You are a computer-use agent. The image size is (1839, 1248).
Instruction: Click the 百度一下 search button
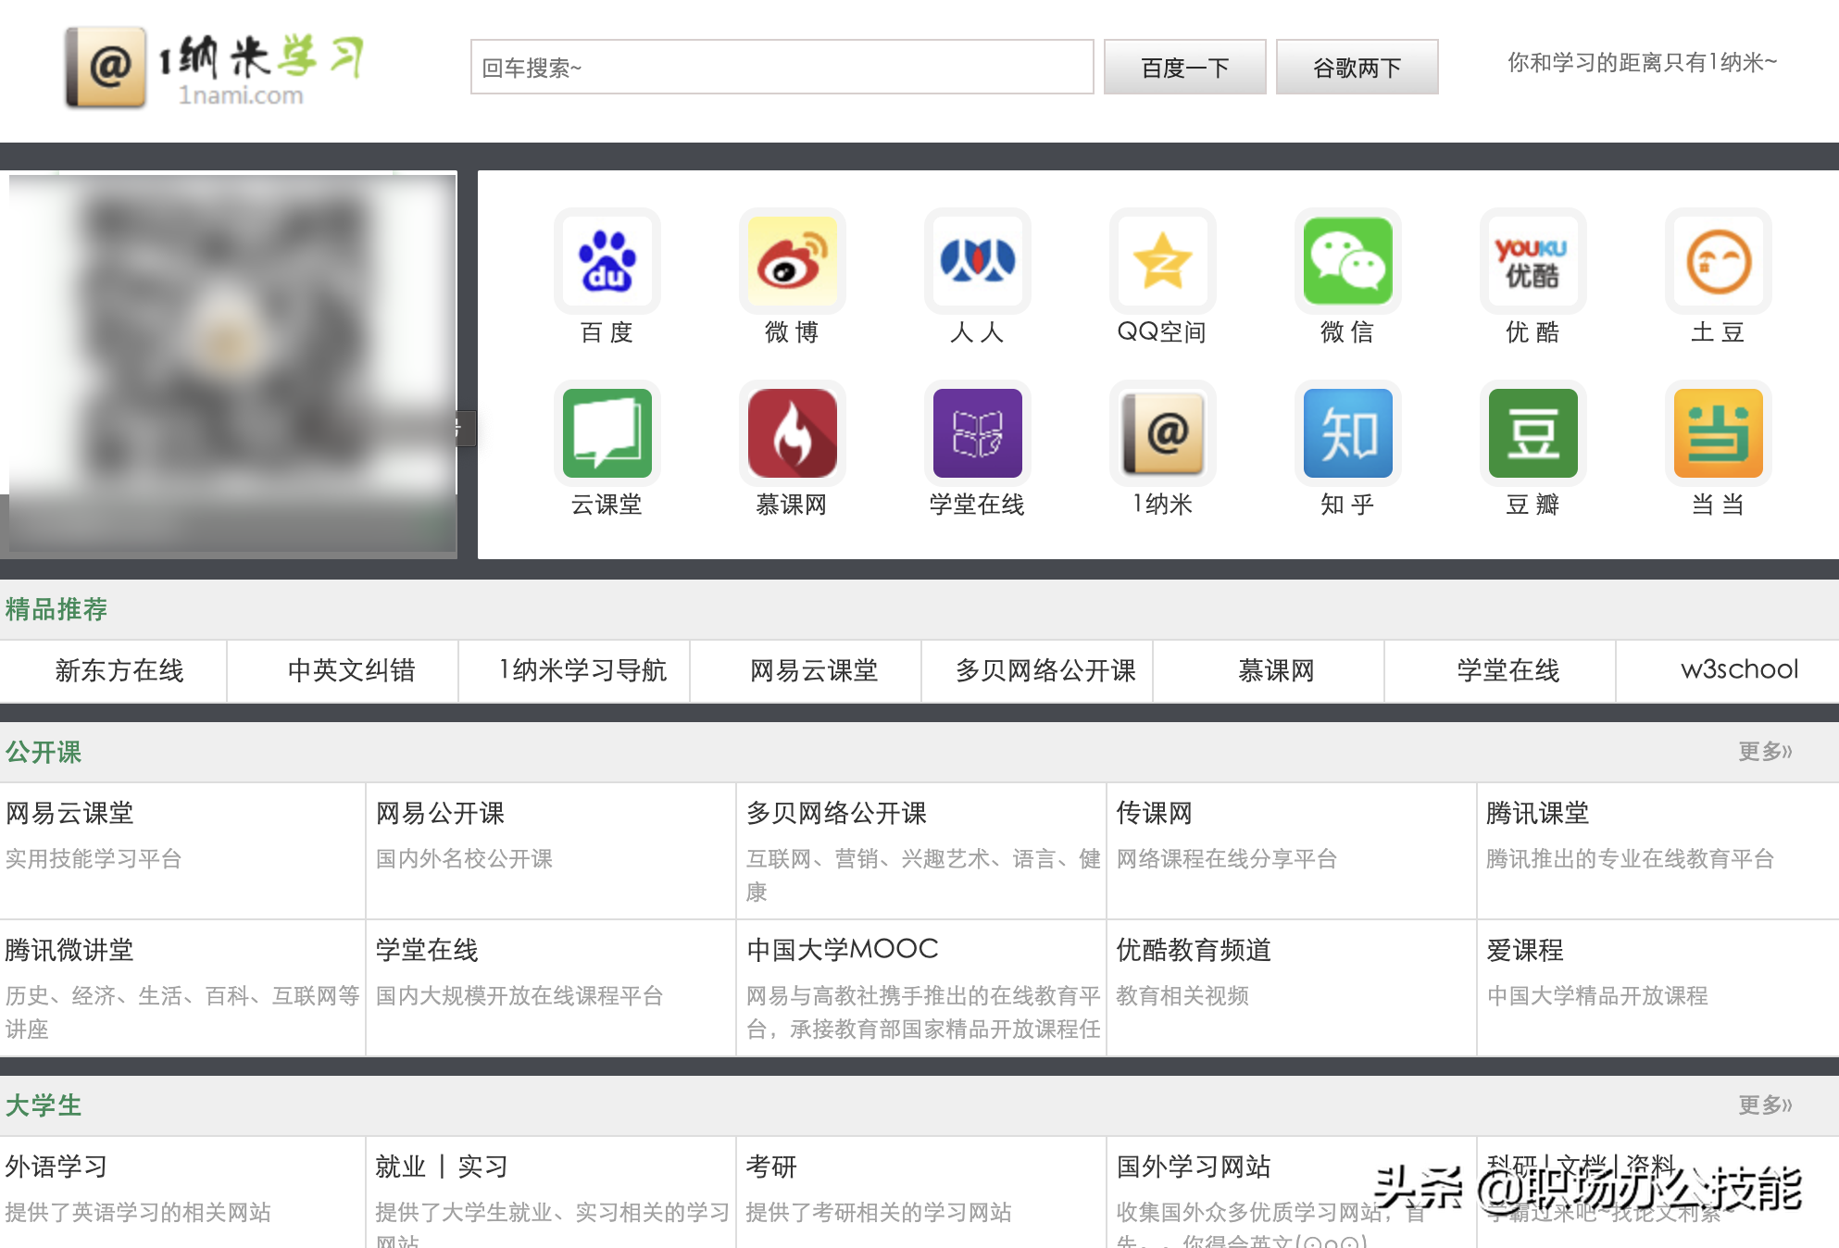(1184, 67)
